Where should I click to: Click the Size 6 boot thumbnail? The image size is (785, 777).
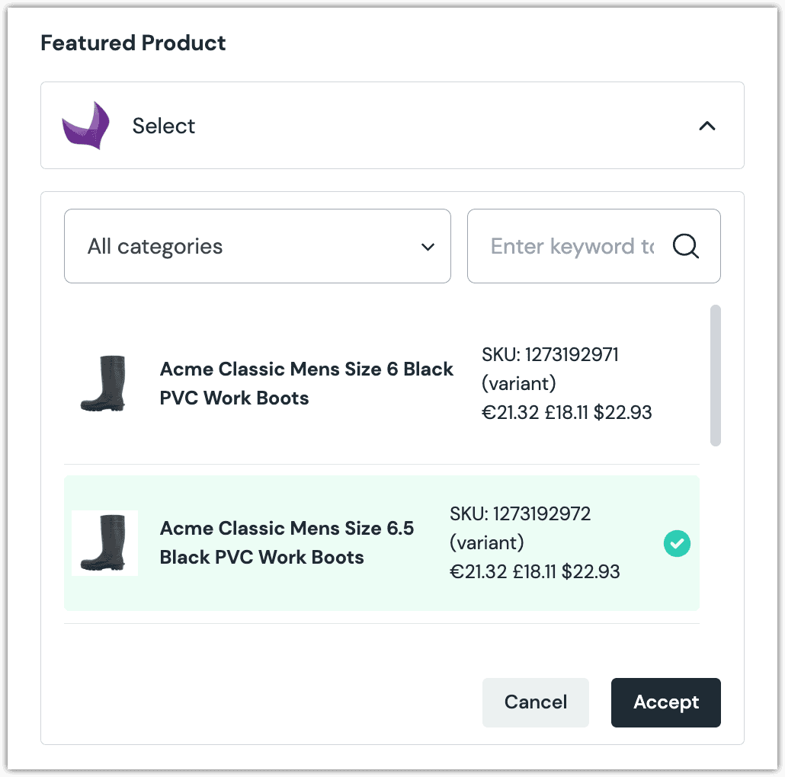click(x=104, y=383)
